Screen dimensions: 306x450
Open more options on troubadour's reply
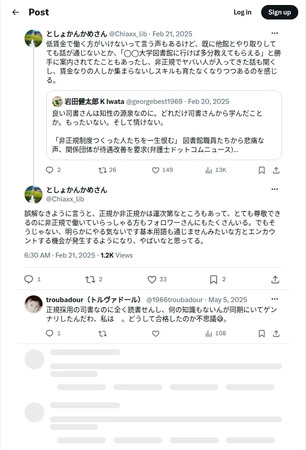pyautogui.click(x=274, y=299)
